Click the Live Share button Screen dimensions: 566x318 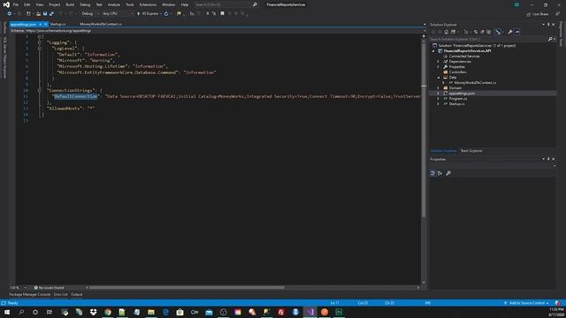(538, 14)
